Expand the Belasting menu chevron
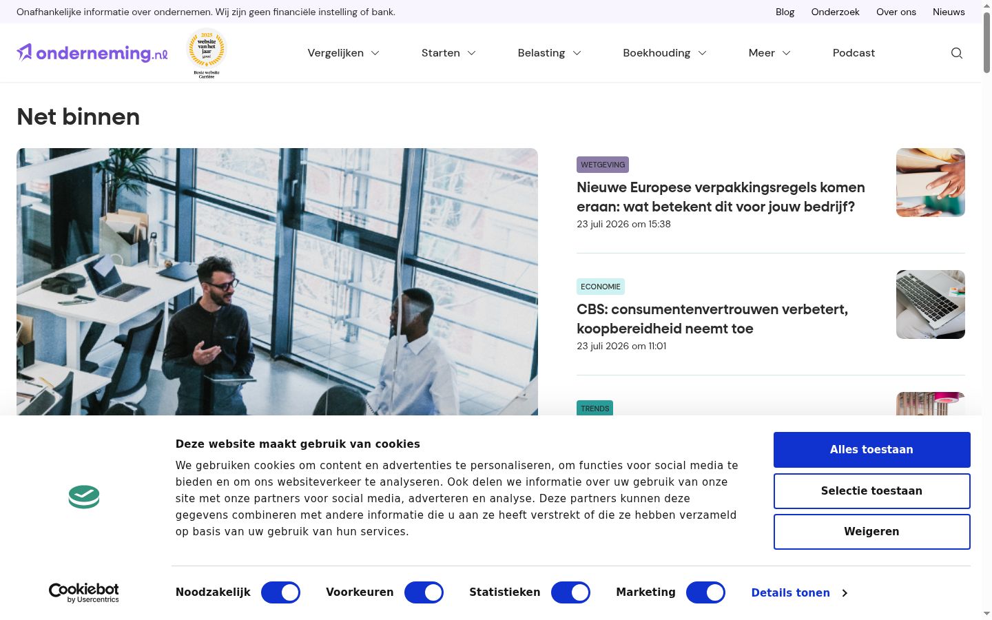 point(577,53)
